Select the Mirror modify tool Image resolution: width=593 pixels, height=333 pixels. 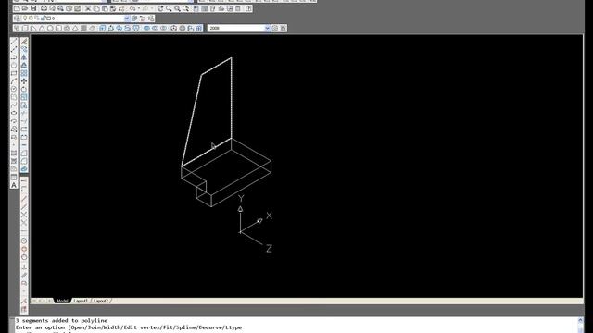24,57
